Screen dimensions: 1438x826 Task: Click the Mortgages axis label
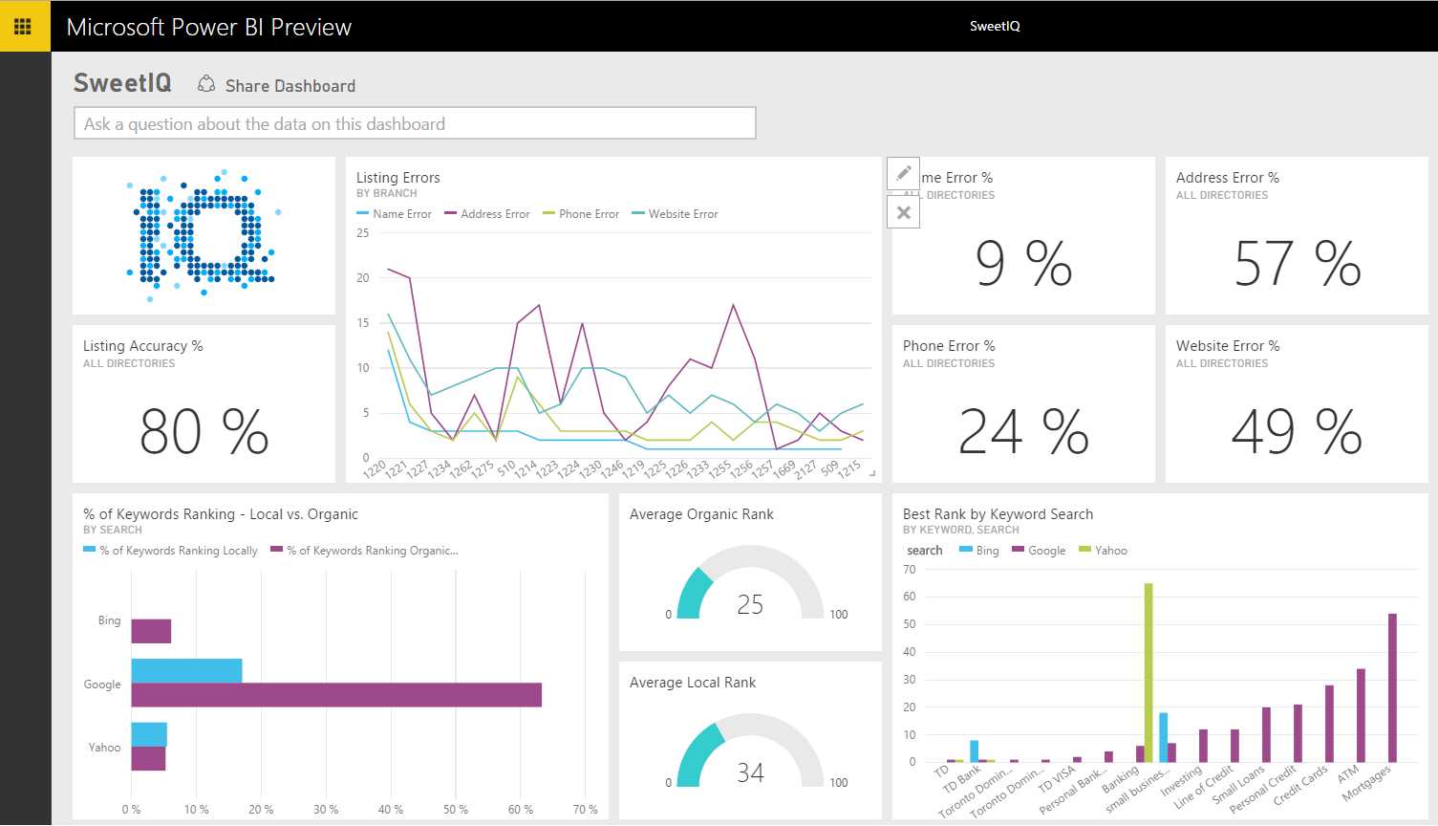pyautogui.click(x=1366, y=783)
